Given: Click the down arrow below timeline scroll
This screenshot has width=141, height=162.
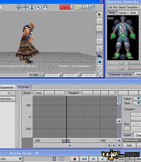Looking at the screenshot, I should click(119, 146).
